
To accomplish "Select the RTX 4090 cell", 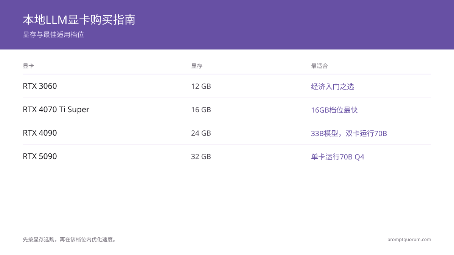I will (40, 133).
